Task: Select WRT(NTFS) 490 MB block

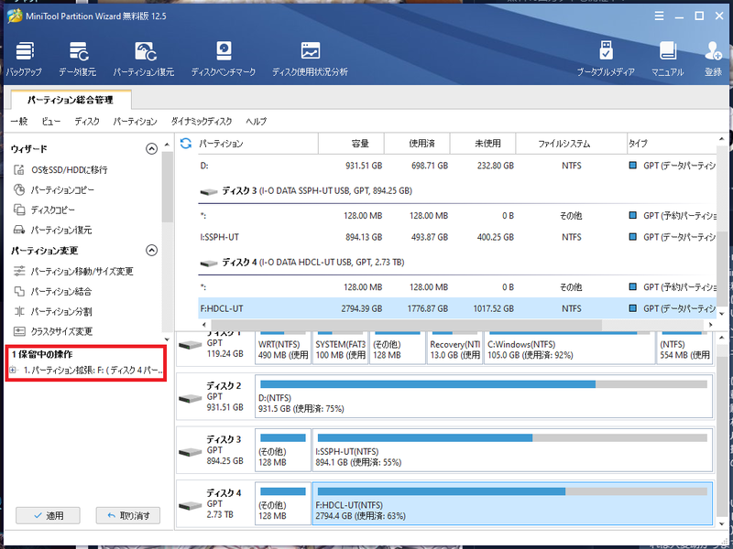Action: click(283, 349)
